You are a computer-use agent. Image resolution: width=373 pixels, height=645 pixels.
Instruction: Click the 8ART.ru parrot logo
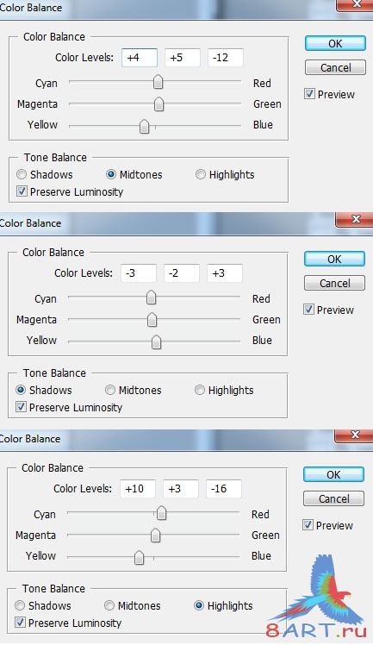[x=319, y=597]
